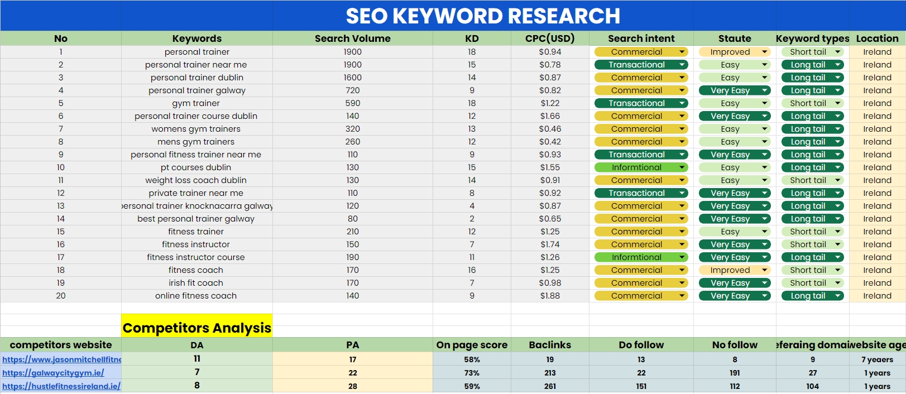Expand Staute dropdown showing Improved in row 1

pos(764,52)
